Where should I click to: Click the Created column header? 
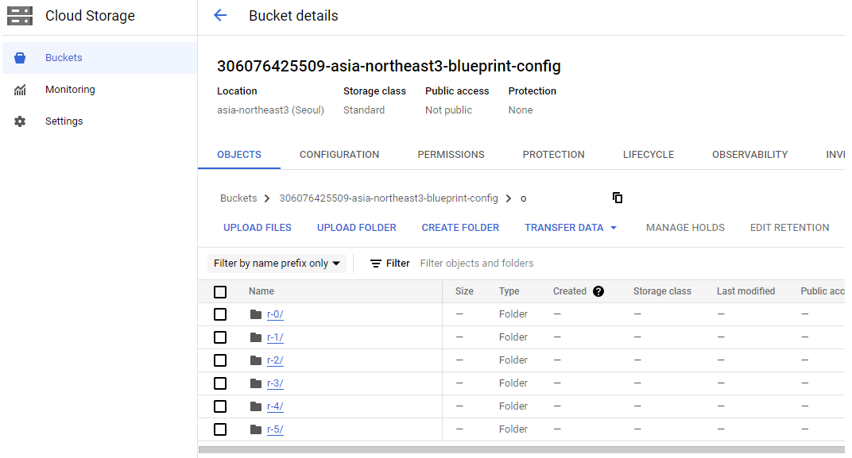569,291
